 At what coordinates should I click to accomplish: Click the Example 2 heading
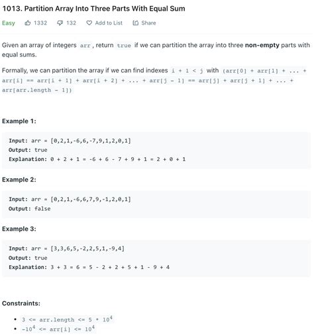[x=19, y=180]
